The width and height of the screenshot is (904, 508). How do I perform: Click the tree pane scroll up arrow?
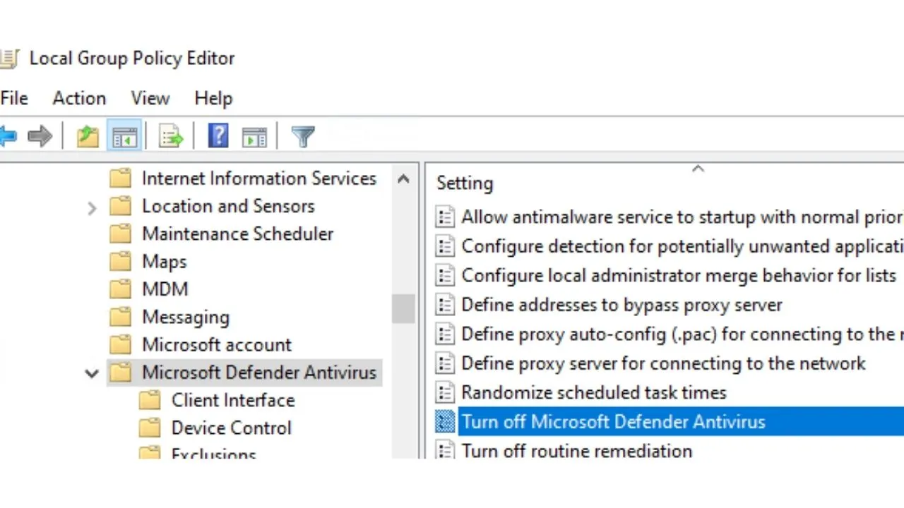[x=404, y=179]
